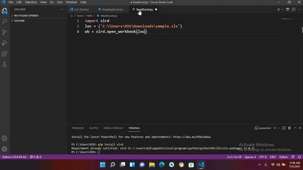The height and width of the screenshot is (170, 303).
Task: Click the editor minimap
Action: (x=291, y=19)
